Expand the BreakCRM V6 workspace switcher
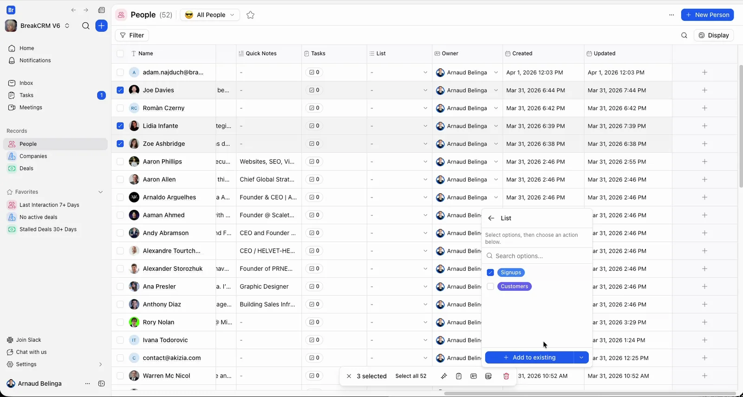The width and height of the screenshot is (743, 397). pos(67,26)
